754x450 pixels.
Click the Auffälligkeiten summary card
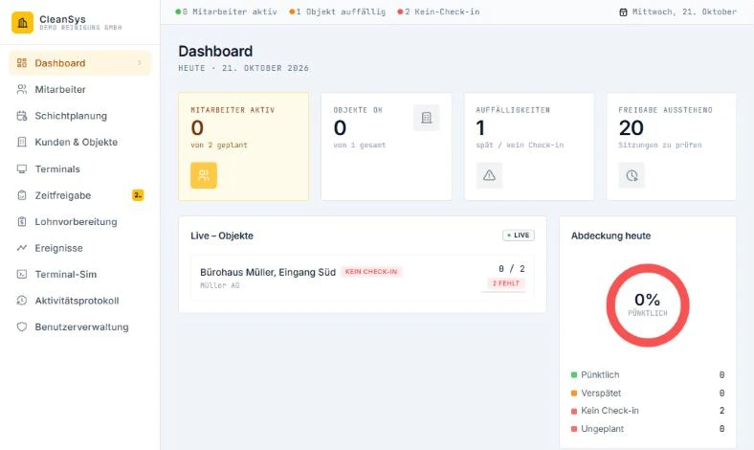pos(529,146)
